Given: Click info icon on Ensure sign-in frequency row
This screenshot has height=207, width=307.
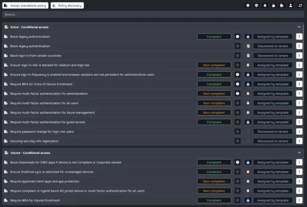Looking at the screenshot, I should click(x=237, y=75).
